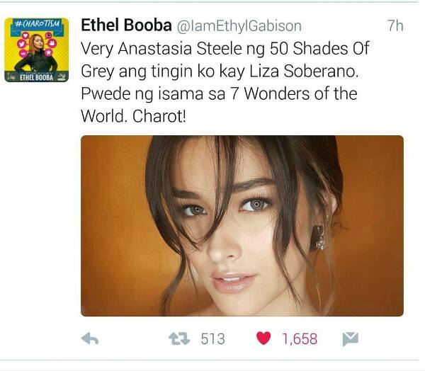Viewport: 425px width, 371px height.
Task: Click the ETHEL BOOBA label on the avatar
Action: (x=37, y=77)
